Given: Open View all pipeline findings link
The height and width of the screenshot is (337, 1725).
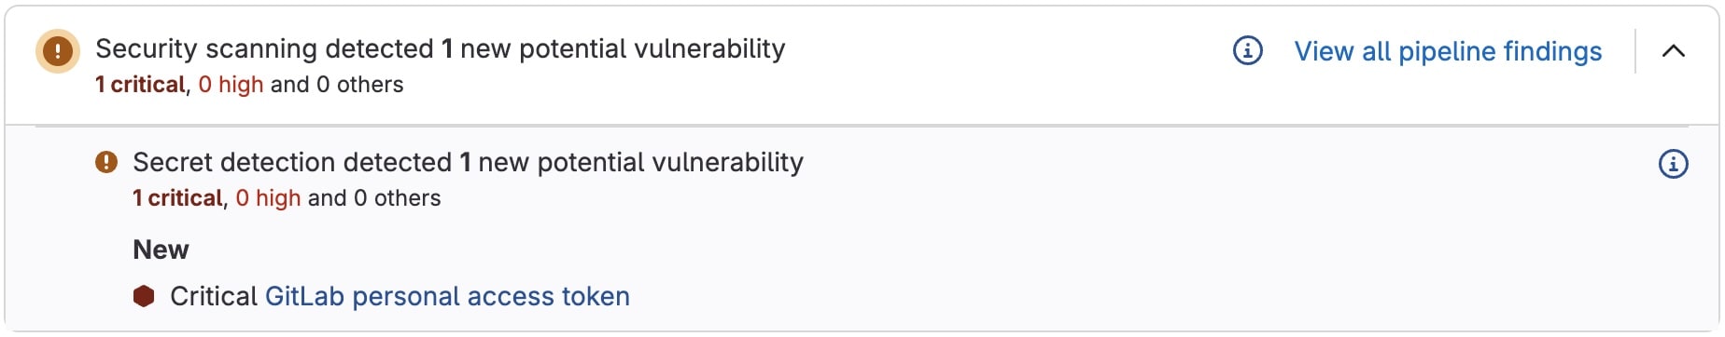Looking at the screenshot, I should (x=1448, y=51).
